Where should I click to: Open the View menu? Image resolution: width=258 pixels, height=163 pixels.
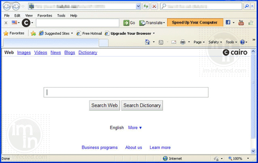coord(29,15)
